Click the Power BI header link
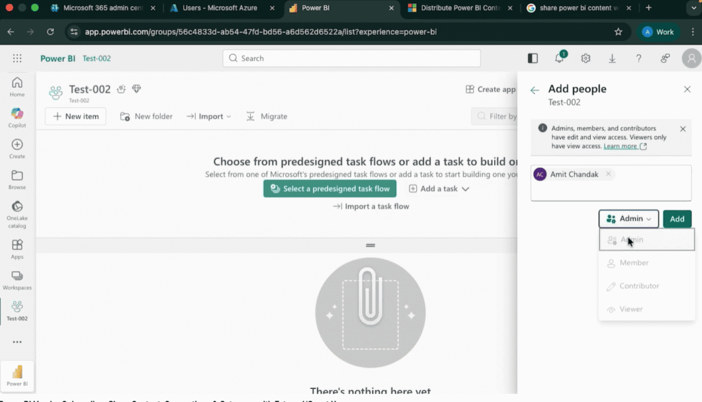Screen dimensions: 702x402 [x=58, y=58]
